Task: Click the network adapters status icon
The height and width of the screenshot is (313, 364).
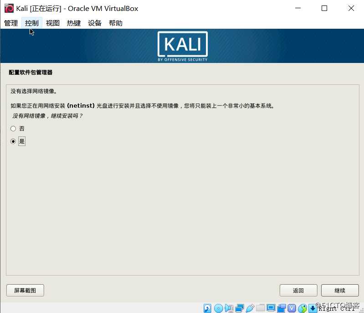Action: click(x=239, y=308)
